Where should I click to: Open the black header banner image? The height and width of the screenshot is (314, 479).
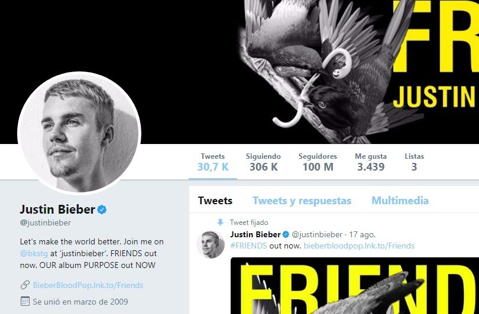(239, 71)
